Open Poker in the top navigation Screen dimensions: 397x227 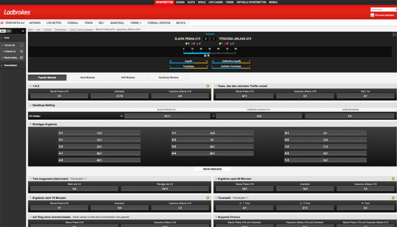click(x=230, y=2)
